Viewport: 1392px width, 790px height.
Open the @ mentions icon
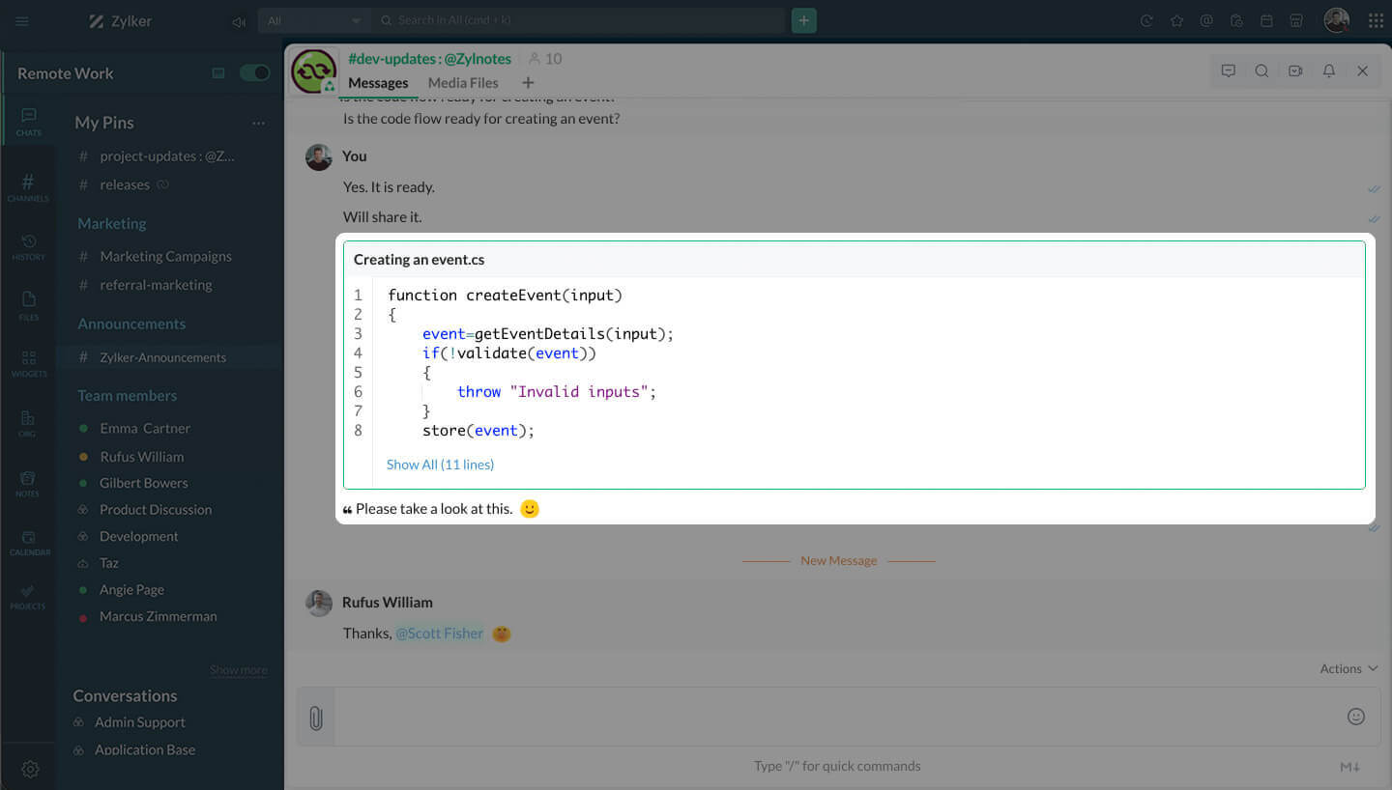pyautogui.click(x=1206, y=20)
